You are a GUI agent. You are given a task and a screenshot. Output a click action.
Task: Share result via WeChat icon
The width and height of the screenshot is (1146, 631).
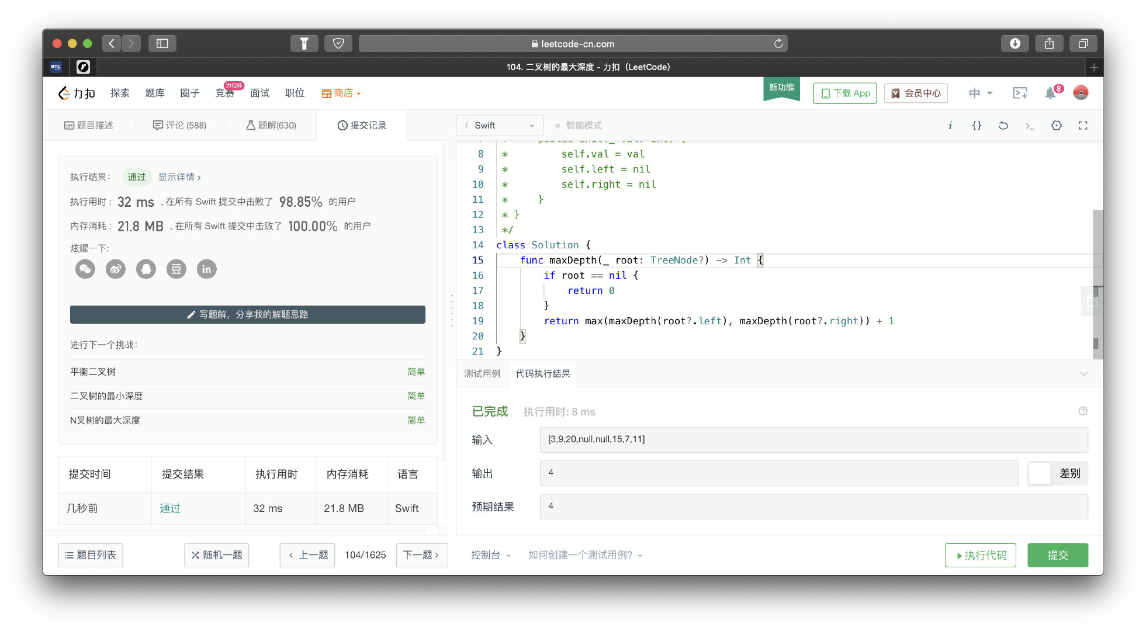pyautogui.click(x=85, y=269)
